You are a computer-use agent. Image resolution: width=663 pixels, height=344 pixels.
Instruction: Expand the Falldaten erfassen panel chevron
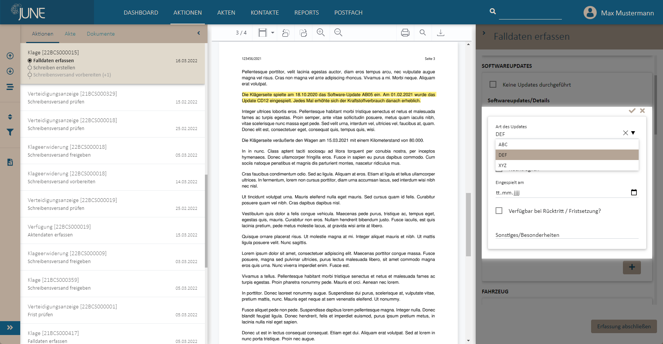point(484,33)
